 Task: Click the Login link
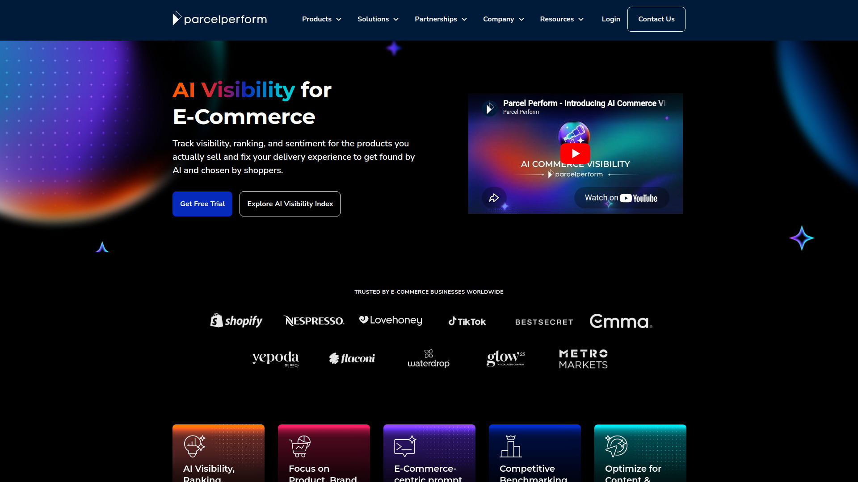(x=611, y=19)
